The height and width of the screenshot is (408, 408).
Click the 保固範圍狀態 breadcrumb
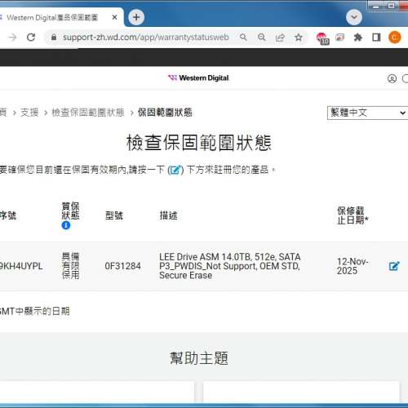pos(165,113)
